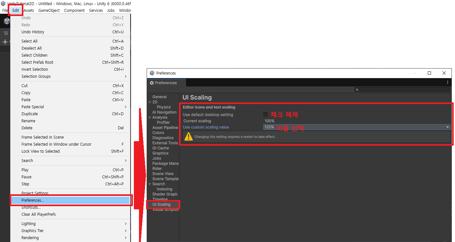Click the Unity logo in the Preferences window title bar

pos(152,73)
